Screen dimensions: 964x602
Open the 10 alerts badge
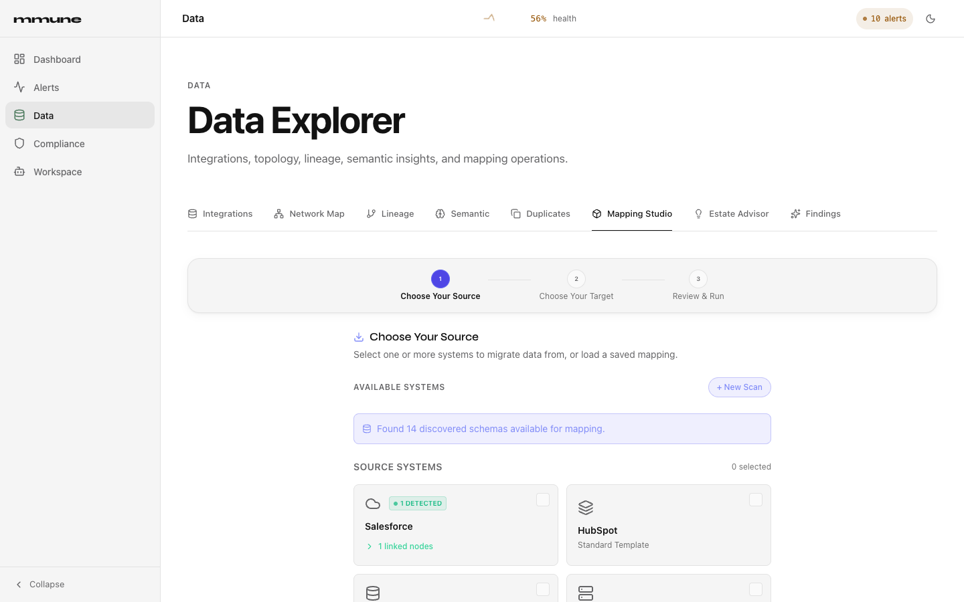[x=884, y=19]
